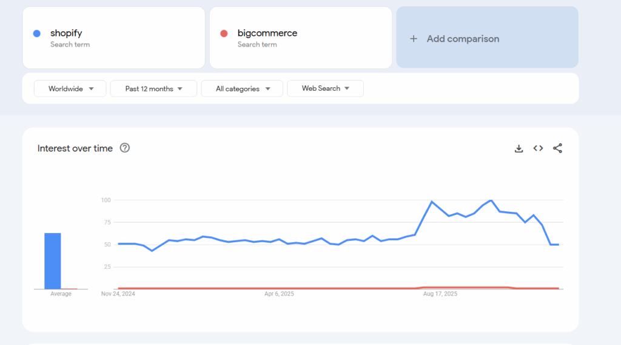The image size is (621, 345).
Task: Click the blue shopify color dot
Action: pos(37,33)
